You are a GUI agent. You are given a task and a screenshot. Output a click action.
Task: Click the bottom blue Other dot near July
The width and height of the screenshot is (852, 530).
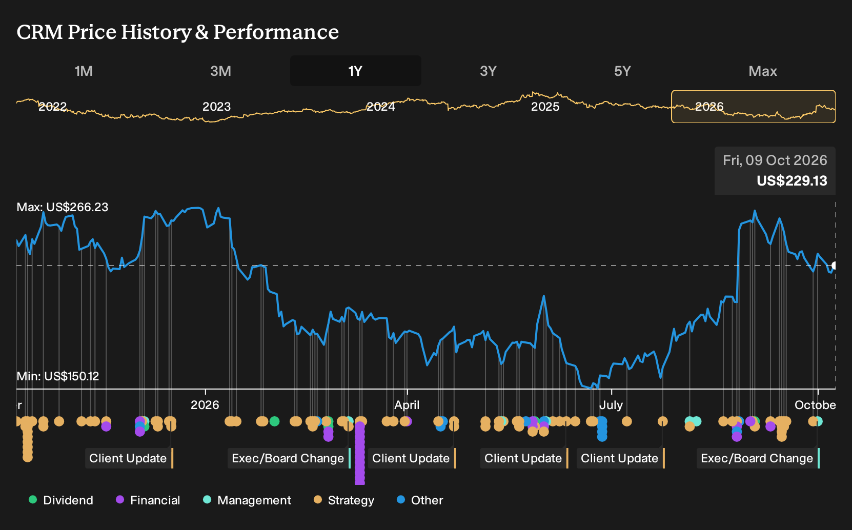click(602, 437)
